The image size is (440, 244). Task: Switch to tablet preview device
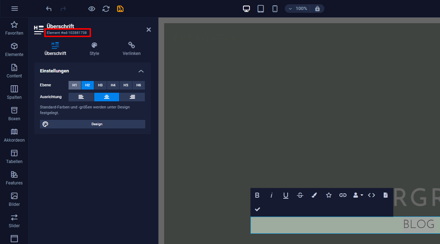[261, 9]
